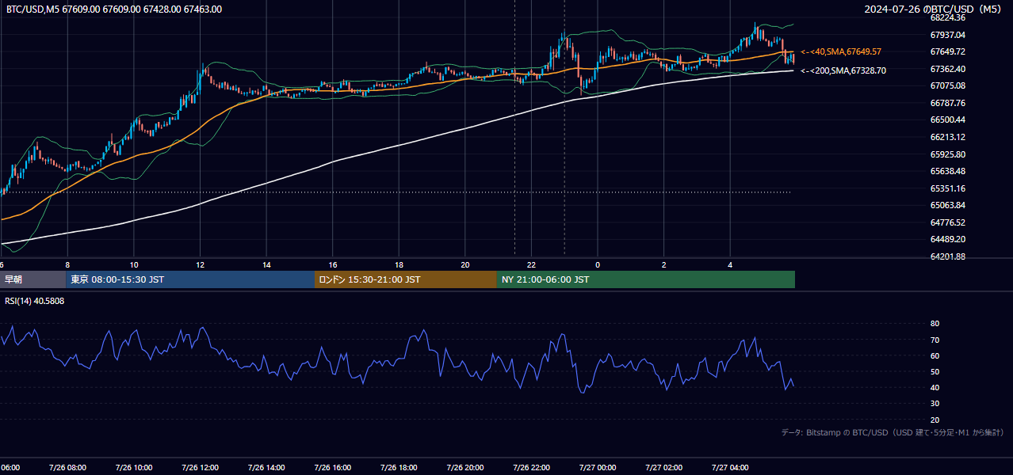Click RSI scale value 40
1013x475 pixels.
[935, 387]
